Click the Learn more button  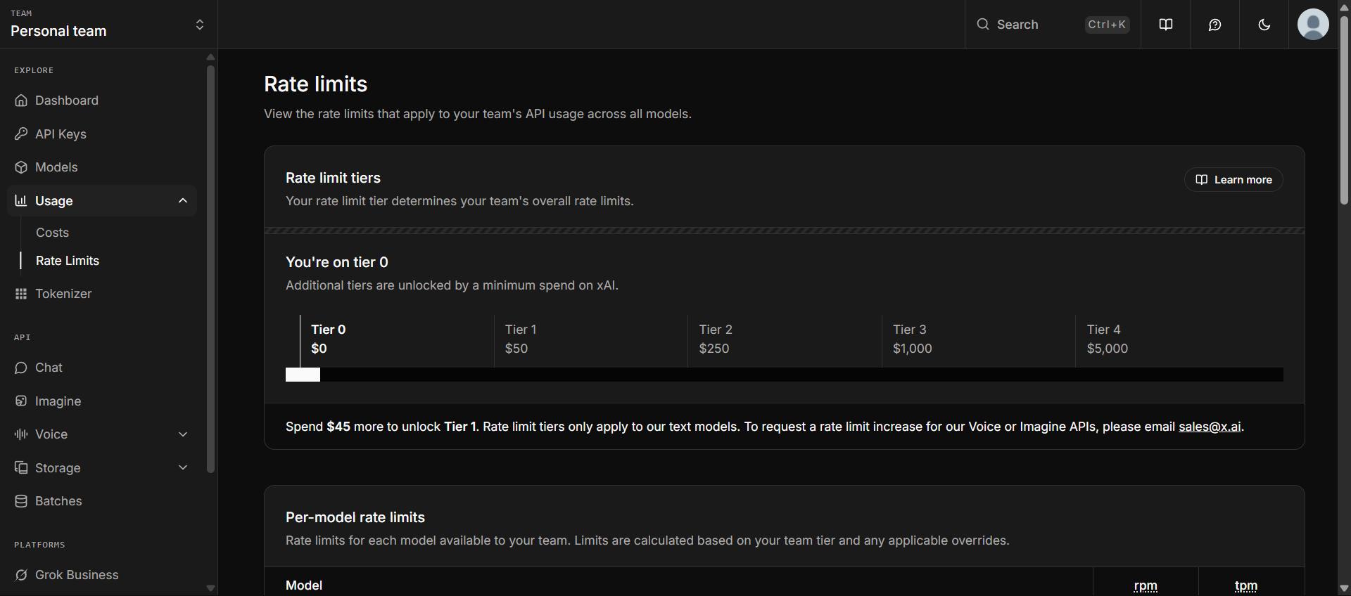pos(1233,180)
